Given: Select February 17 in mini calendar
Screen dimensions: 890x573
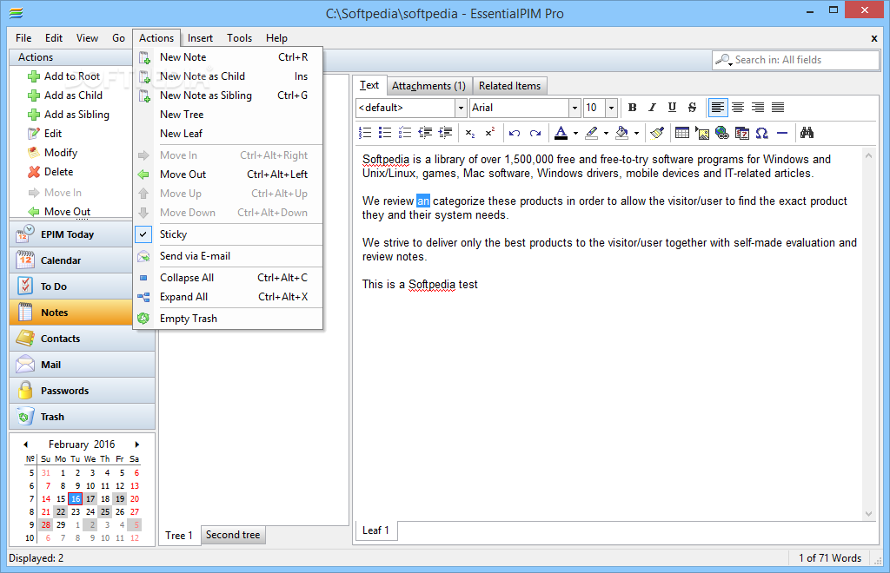Looking at the screenshot, I should point(90,499).
